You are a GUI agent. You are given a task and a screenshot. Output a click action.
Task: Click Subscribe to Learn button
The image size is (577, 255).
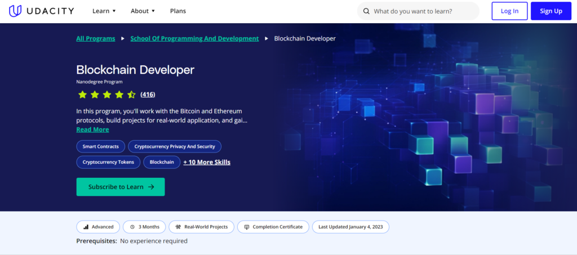point(121,187)
